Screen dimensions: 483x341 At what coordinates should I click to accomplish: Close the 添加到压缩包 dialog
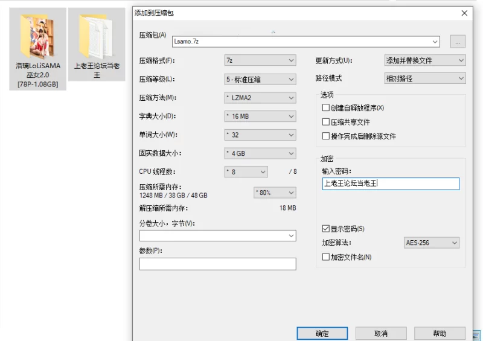[464, 13]
